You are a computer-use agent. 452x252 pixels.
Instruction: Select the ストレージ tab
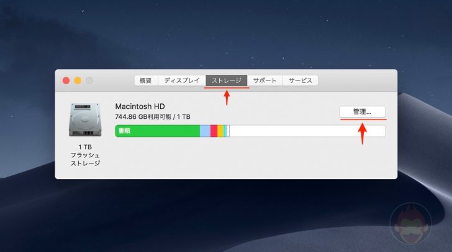pyautogui.click(x=226, y=80)
